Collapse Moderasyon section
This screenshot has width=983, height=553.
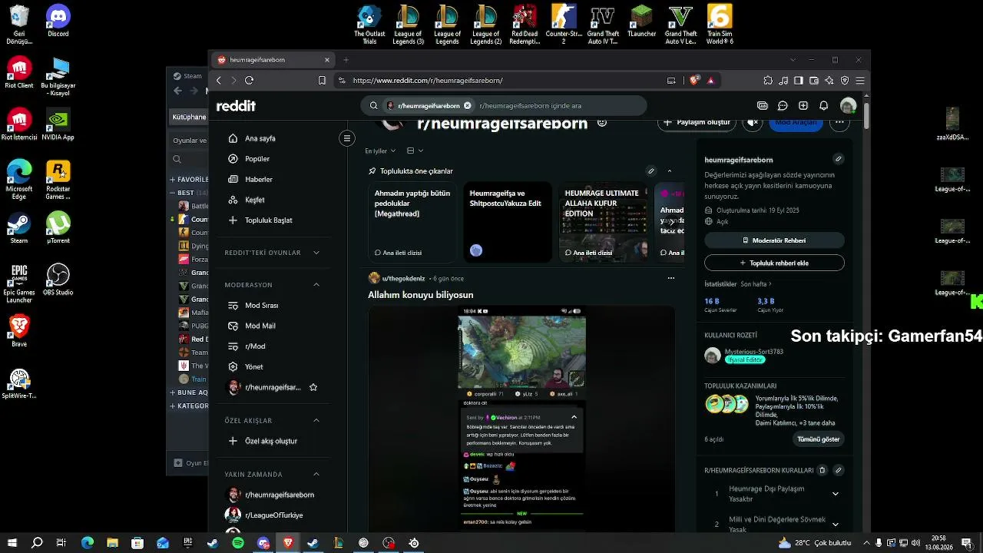[316, 285]
